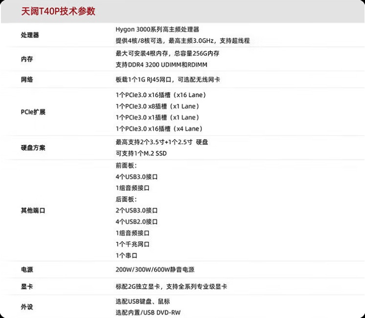Click the text Hygon 3000系列高主频处理器
Viewport: 365px width, 318px height.
pos(158,29)
